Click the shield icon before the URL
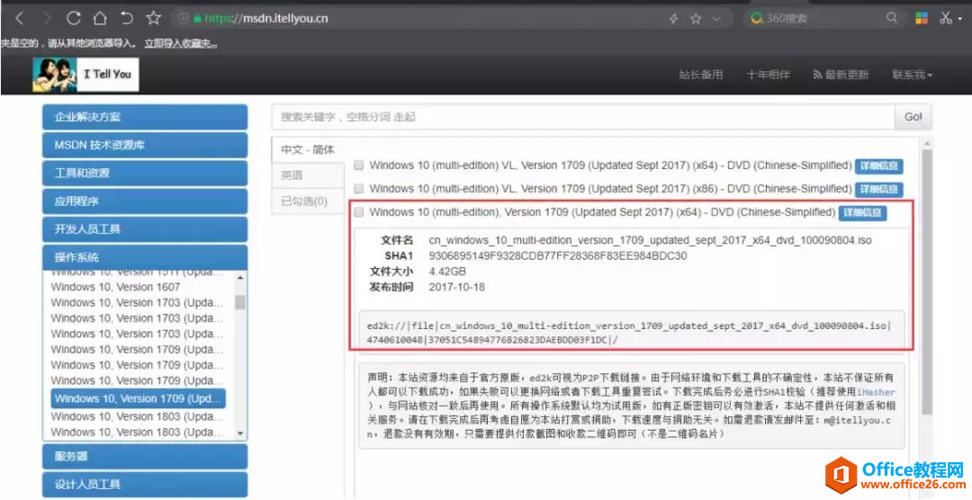The height and width of the screenshot is (500, 972). pyautogui.click(x=183, y=19)
